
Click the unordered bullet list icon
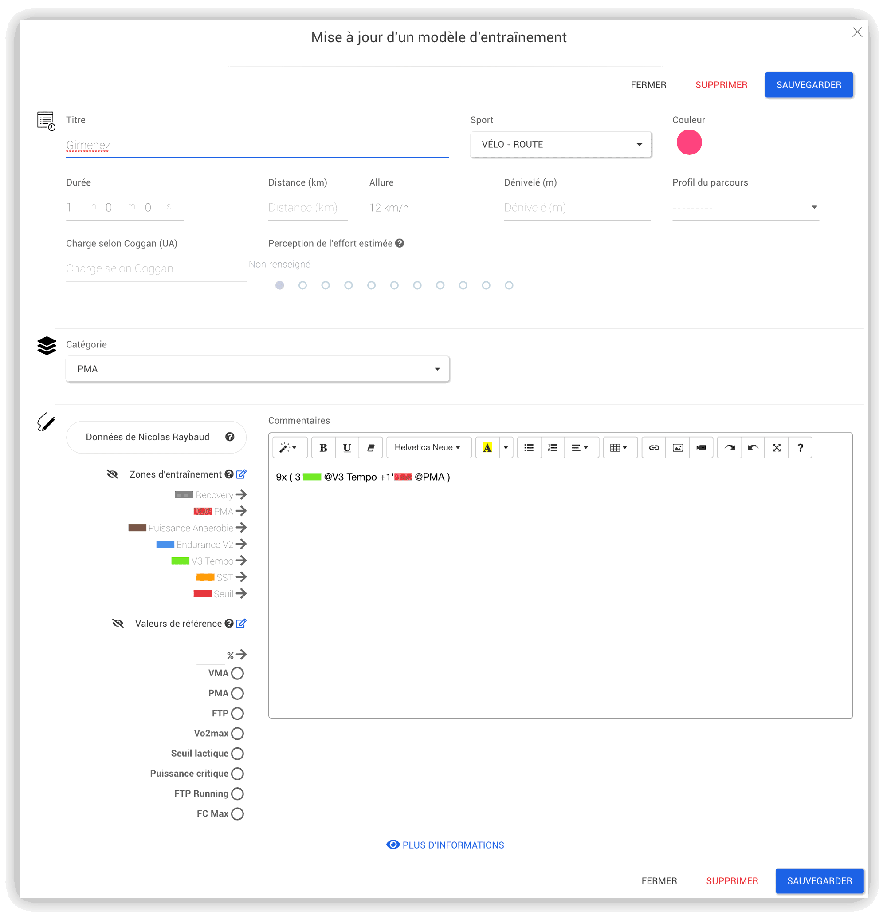[x=529, y=448]
